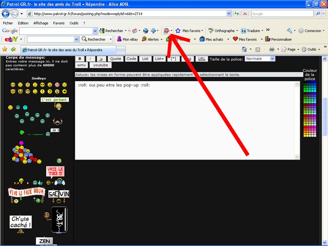
Task: Insert the Ch'uis caché sign smiley
Action: pyautogui.click(x=20, y=224)
